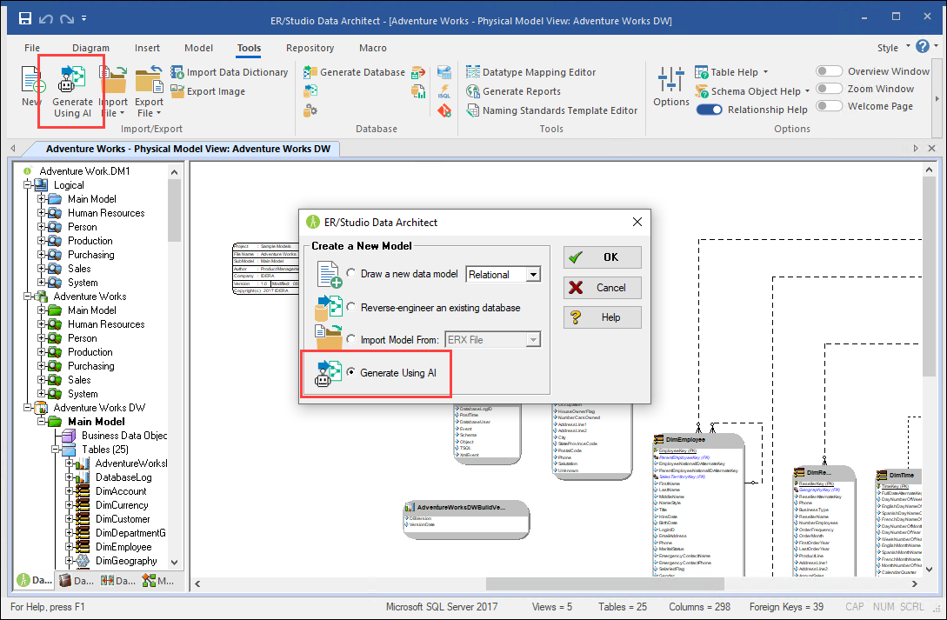
Task: Open the Diagram ribbon tab
Action: [90, 48]
